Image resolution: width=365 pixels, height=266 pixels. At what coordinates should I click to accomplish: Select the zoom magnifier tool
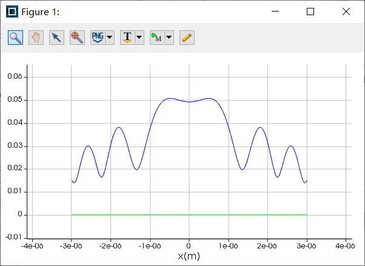tap(15, 38)
